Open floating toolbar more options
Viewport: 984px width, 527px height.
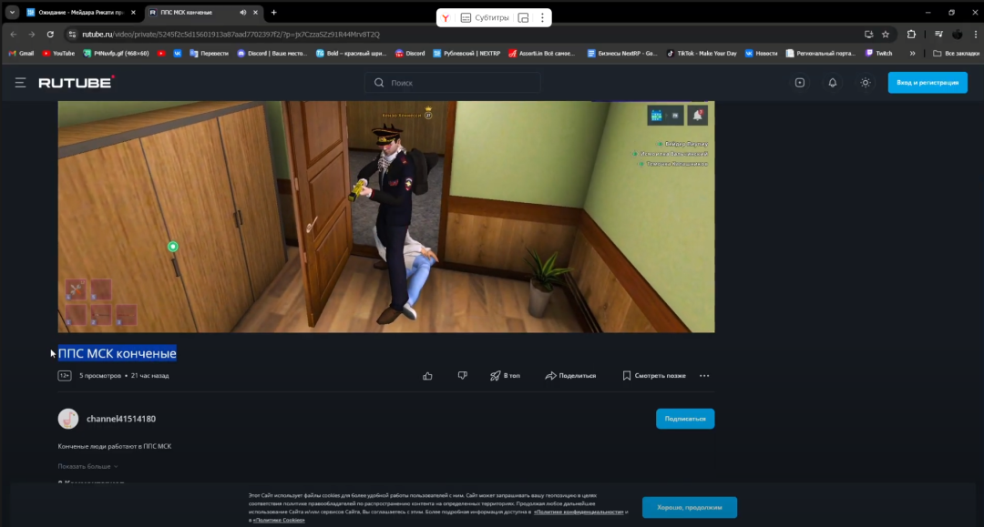point(542,18)
